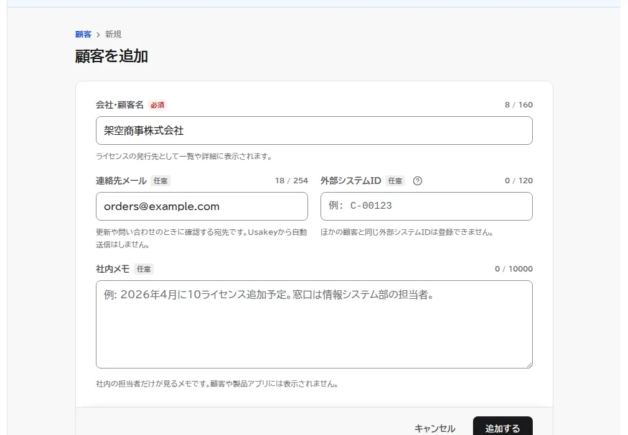
Task: Open the 顧客 breadcrumb link
Action: [83, 34]
